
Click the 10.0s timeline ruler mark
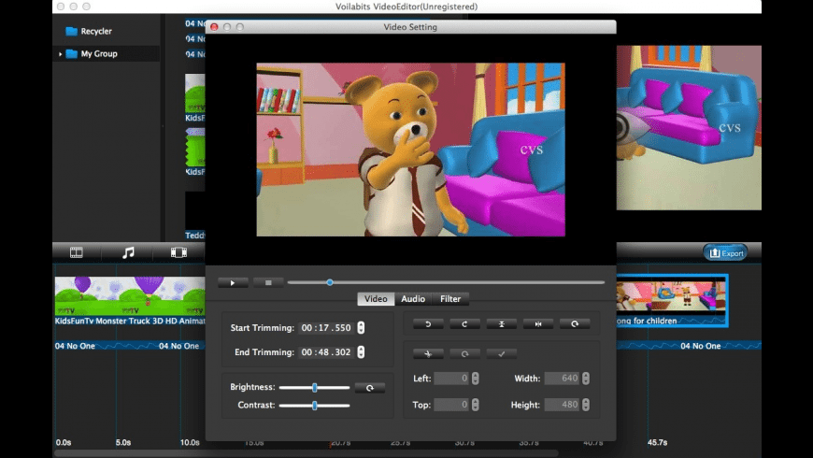(x=190, y=442)
